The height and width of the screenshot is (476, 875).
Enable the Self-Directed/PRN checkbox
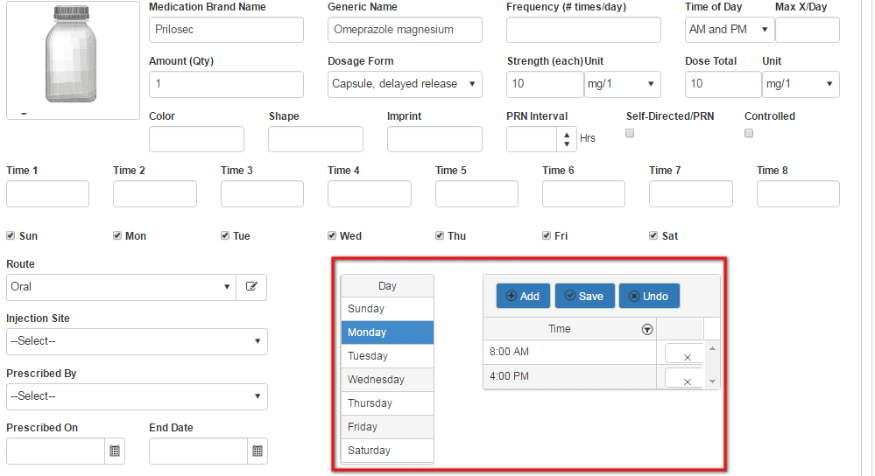(629, 133)
